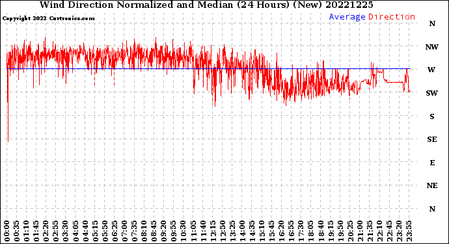Click the 07:35 time axis label
Screen dimensions: 449x244
pos(134,232)
